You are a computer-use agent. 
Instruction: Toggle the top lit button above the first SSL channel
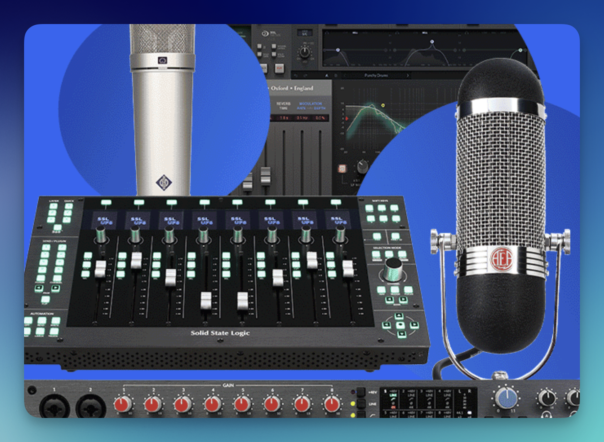click(106, 203)
